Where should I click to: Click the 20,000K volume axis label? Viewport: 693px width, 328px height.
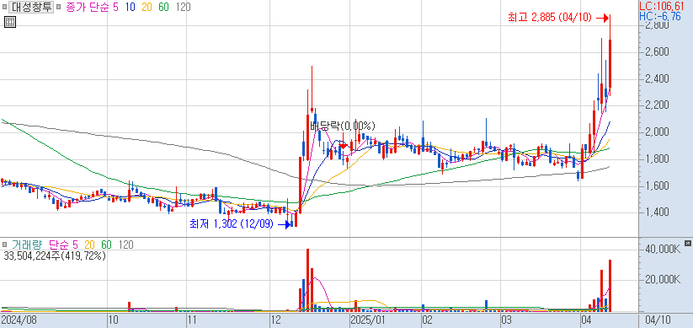click(663, 280)
